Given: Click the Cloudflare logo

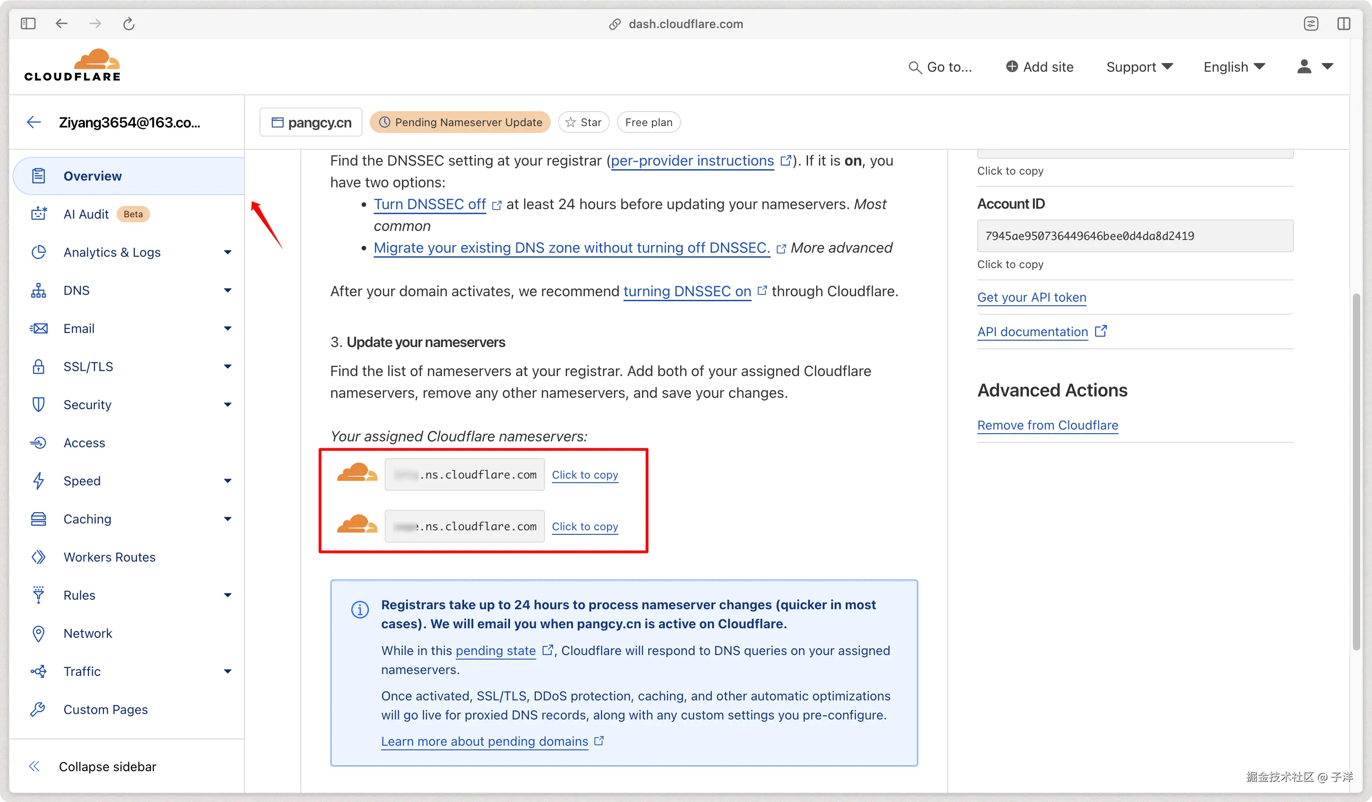Looking at the screenshot, I should click(73, 65).
